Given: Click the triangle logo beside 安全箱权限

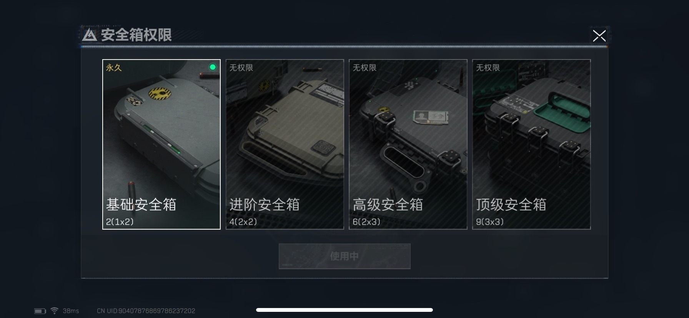Looking at the screenshot, I should coord(90,35).
